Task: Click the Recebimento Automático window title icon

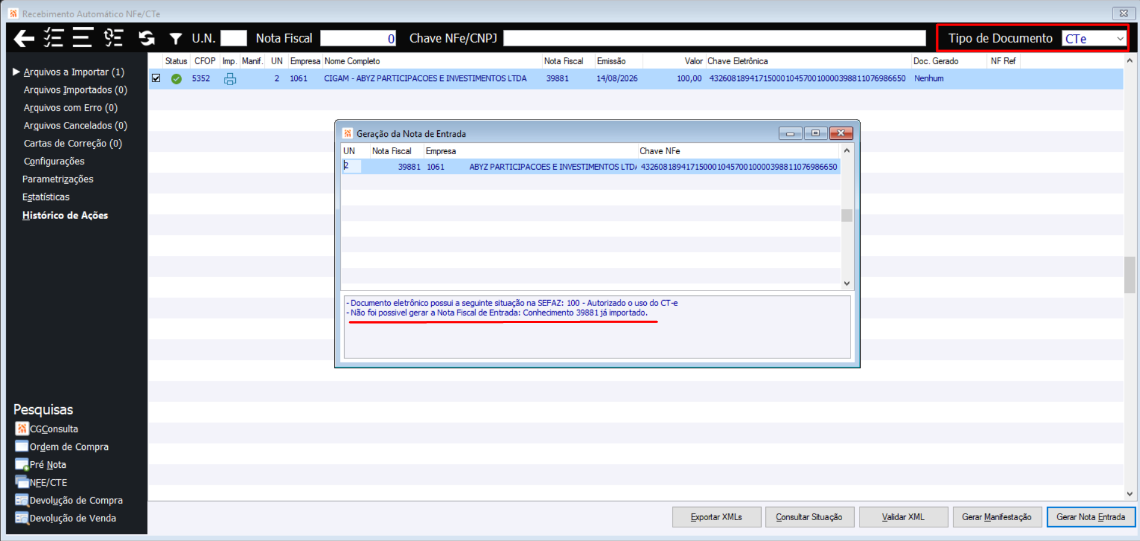Action: click(x=13, y=13)
